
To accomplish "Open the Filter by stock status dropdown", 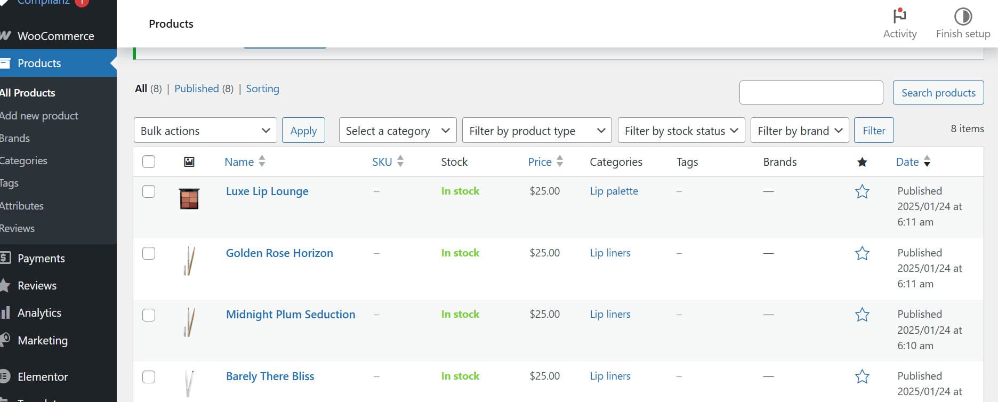I will [681, 131].
